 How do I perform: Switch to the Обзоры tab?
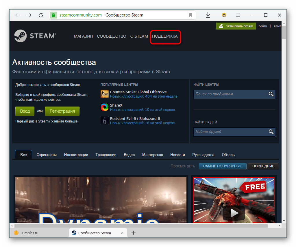229,155
